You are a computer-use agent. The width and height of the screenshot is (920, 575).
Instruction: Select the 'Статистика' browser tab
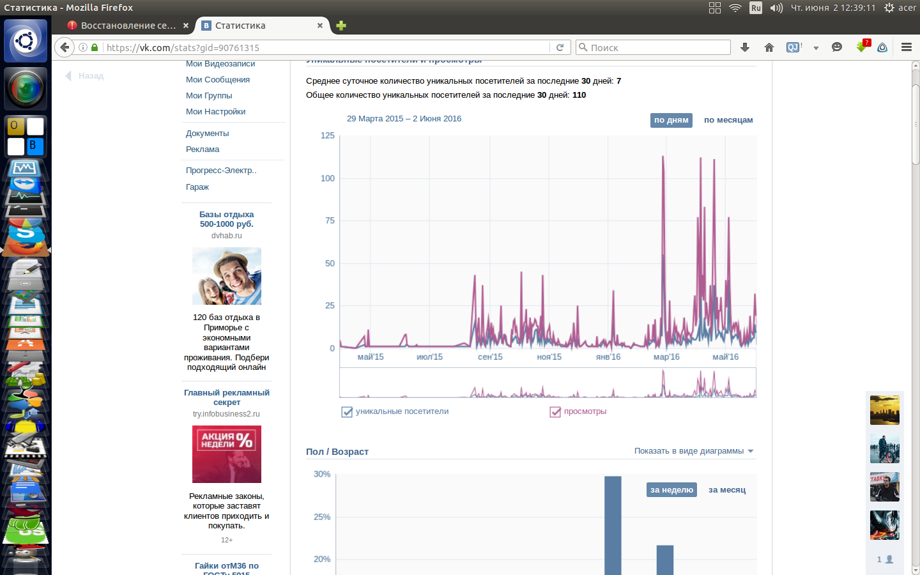click(262, 26)
